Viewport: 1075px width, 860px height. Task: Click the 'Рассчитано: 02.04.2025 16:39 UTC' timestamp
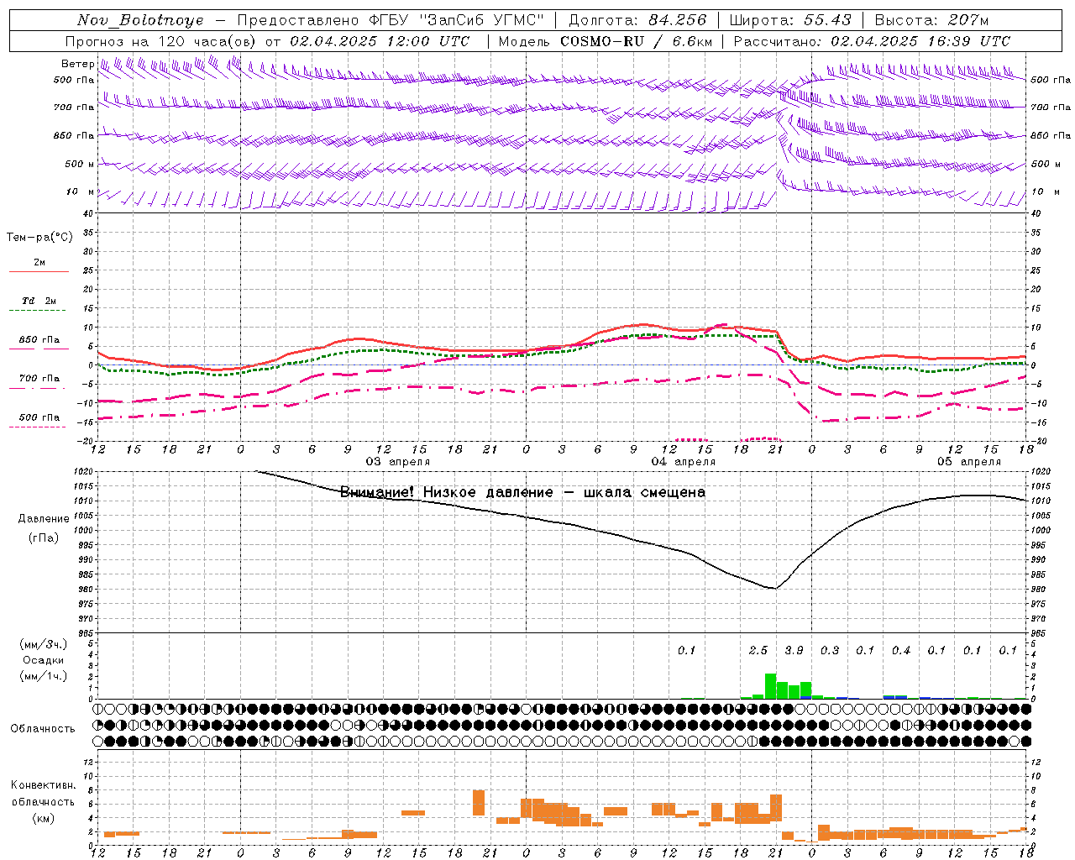click(872, 41)
